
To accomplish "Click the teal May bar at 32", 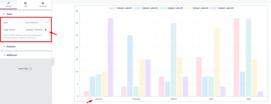I will click(x=248, y=57).
